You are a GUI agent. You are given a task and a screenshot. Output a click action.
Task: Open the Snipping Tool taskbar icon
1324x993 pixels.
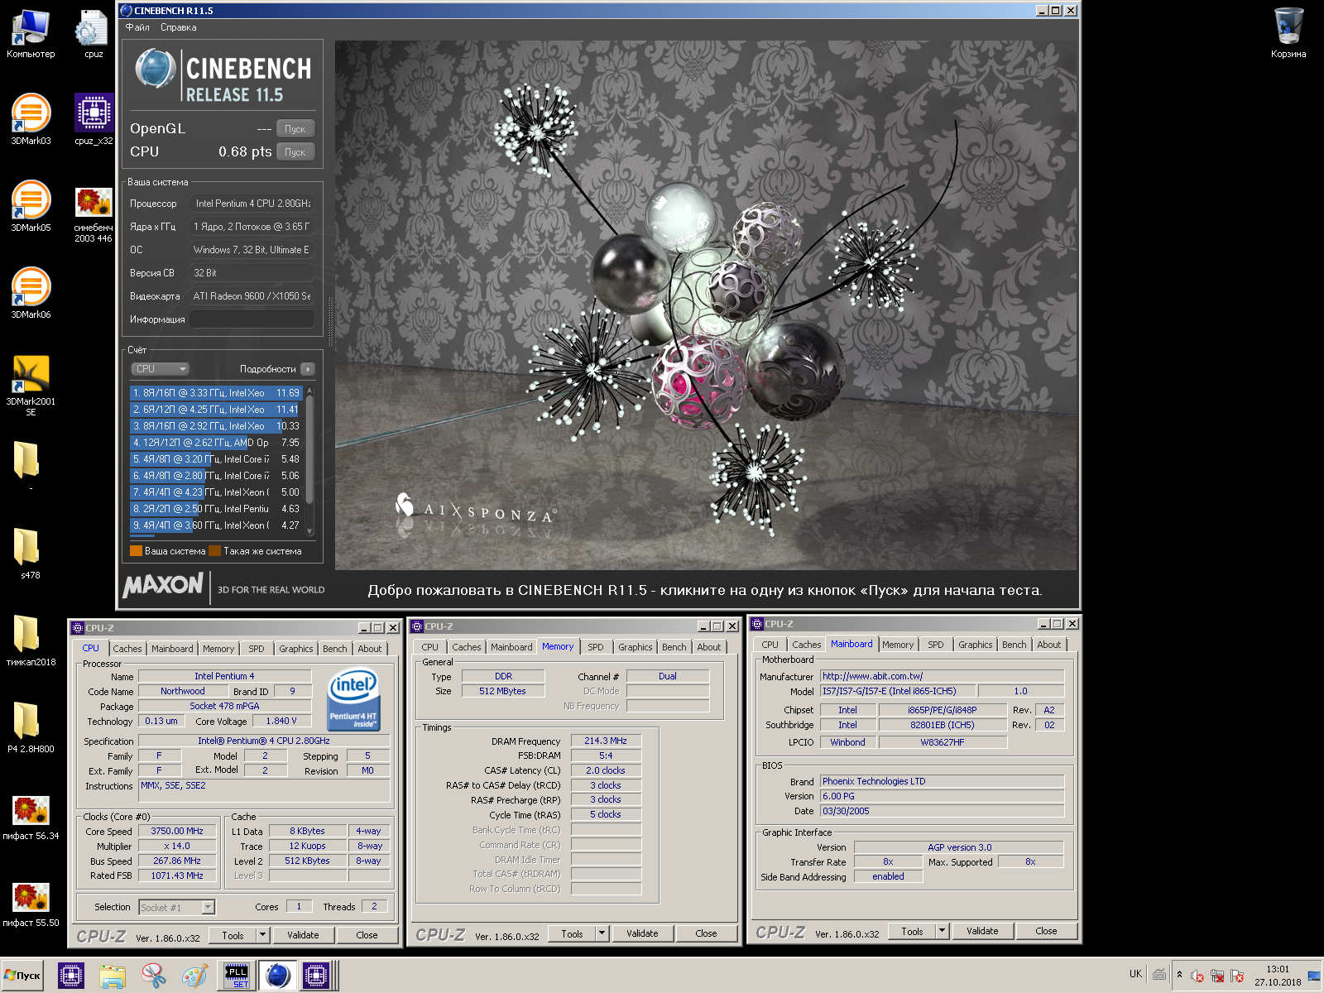pyautogui.click(x=154, y=976)
